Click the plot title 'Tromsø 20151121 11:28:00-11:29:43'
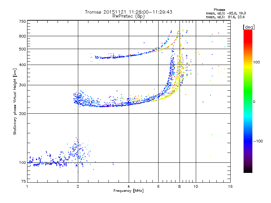Image resolution: width=271 pixels, height=203 pixels. pos(128,12)
